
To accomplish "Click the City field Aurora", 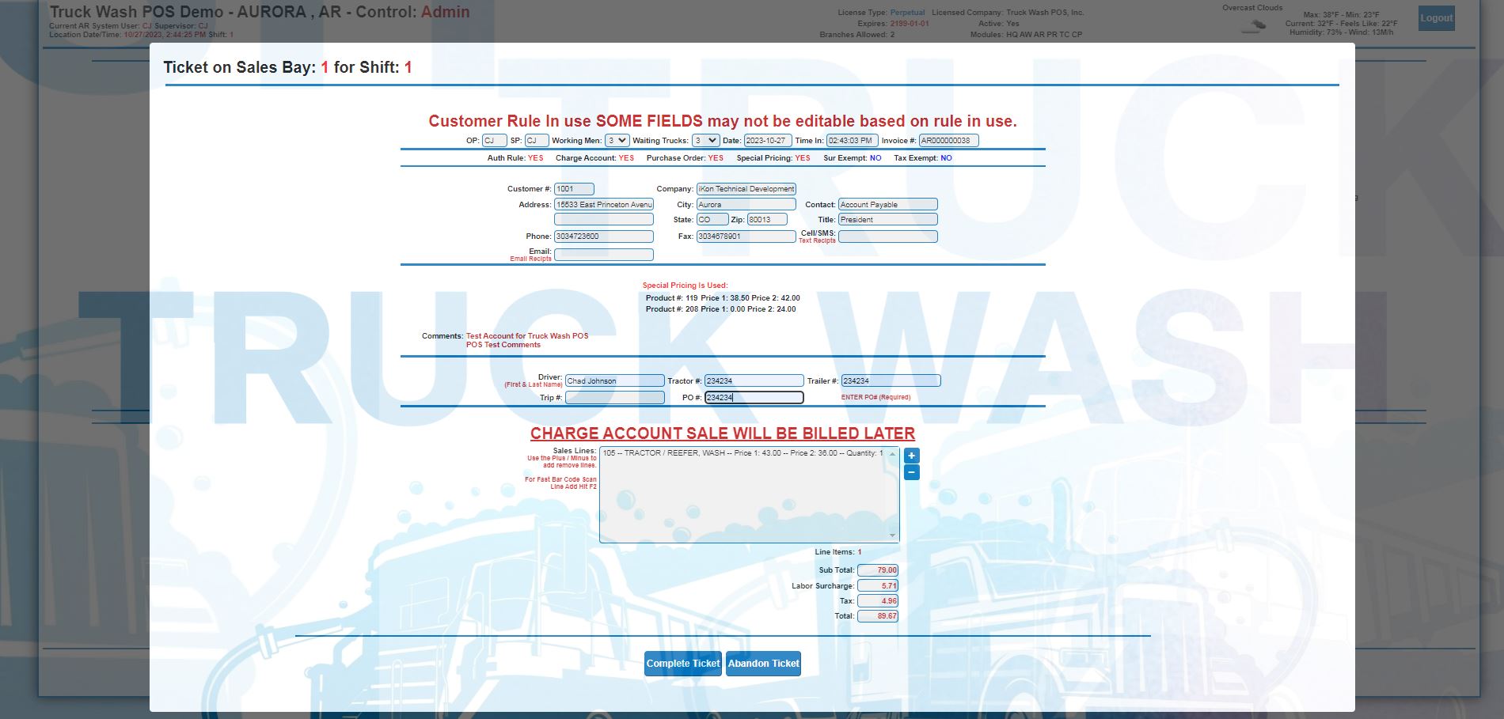I will (x=746, y=204).
